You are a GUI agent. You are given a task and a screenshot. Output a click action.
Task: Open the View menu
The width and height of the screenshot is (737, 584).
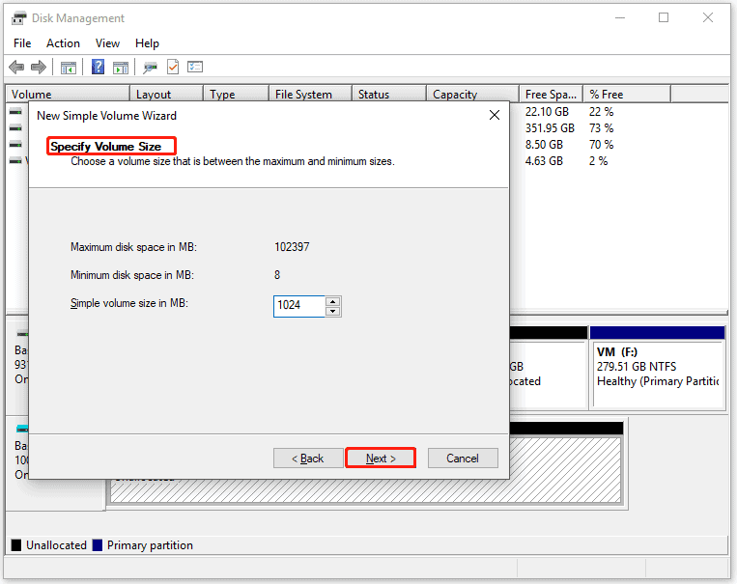[107, 43]
